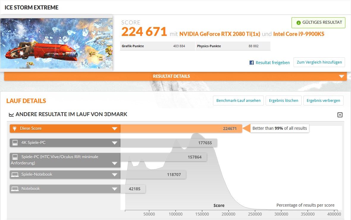Click the Ergebnis verbergen button

[x=323, y=101]
